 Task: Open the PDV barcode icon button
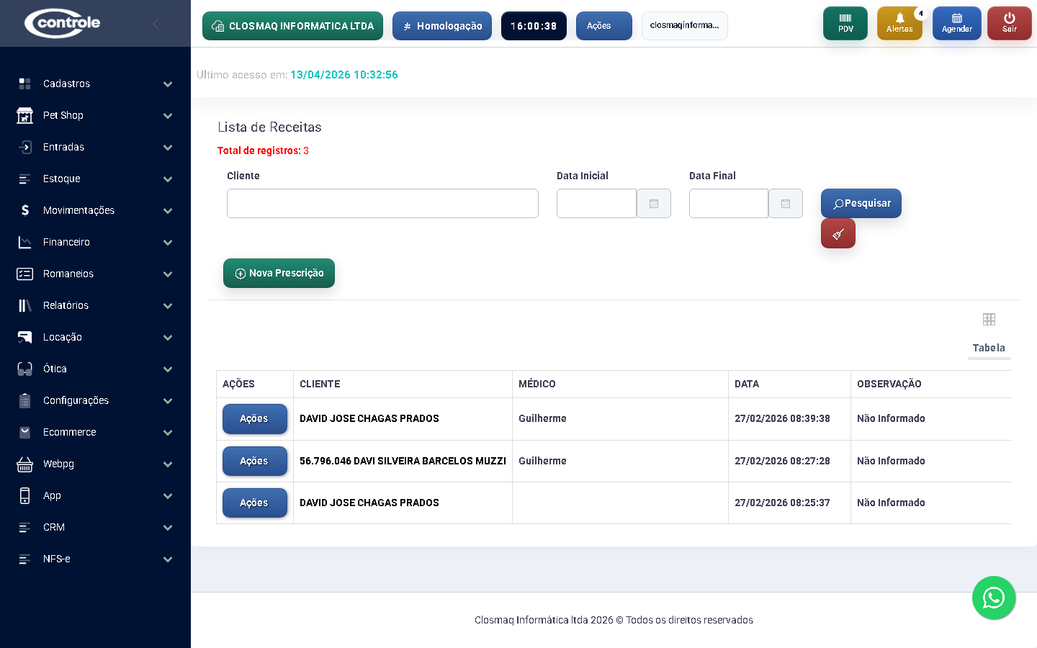pos(845,24)
